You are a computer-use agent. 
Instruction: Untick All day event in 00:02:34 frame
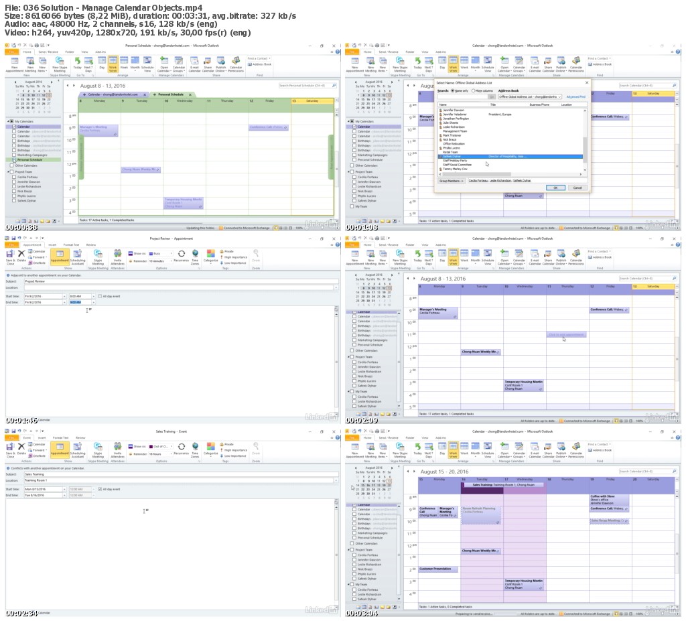[100, 489]
